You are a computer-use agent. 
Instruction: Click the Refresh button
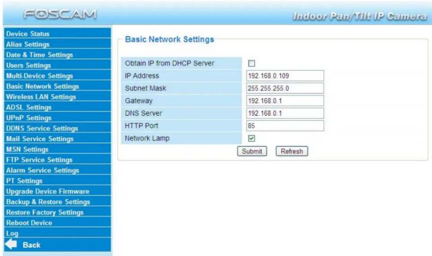click(292, 151)
